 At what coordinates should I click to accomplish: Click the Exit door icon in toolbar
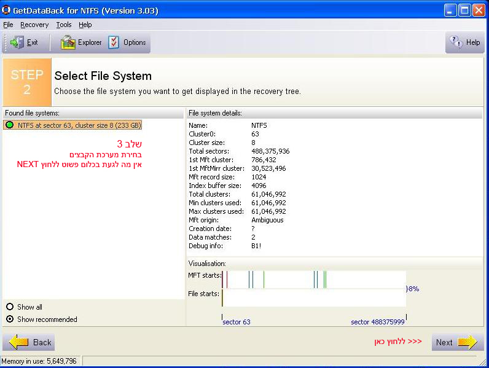[x=17, y=42]
